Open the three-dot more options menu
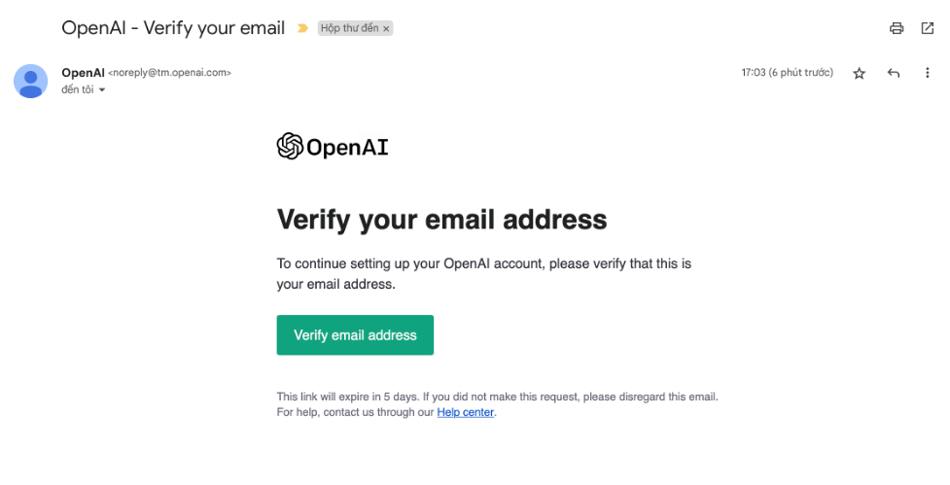 click(927, 73)
